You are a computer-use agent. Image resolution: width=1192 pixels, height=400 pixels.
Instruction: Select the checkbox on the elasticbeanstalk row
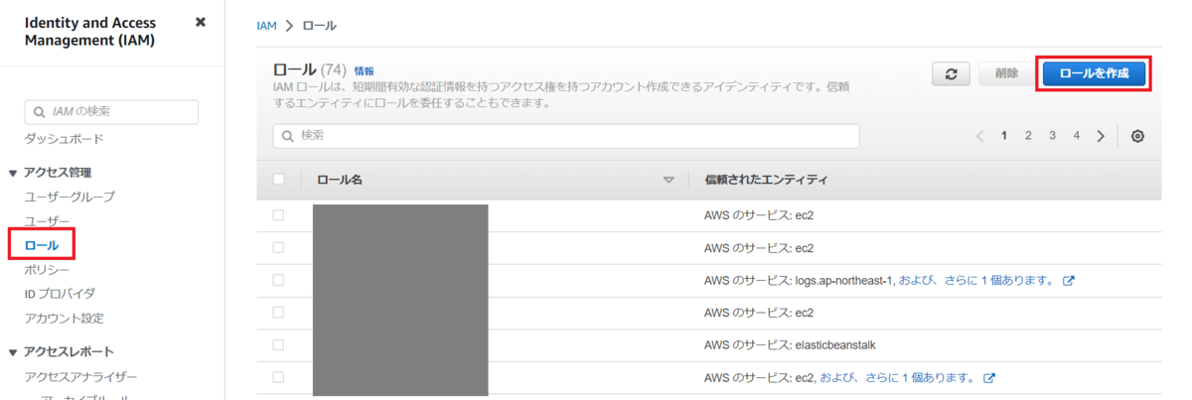[x=278, y=344]
